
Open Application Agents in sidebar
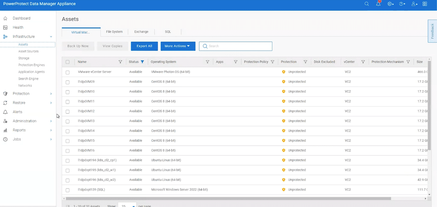coord(31,72)
